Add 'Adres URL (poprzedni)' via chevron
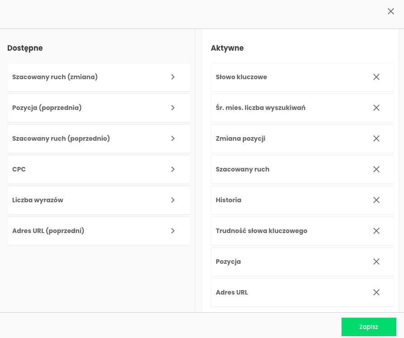 173,231
